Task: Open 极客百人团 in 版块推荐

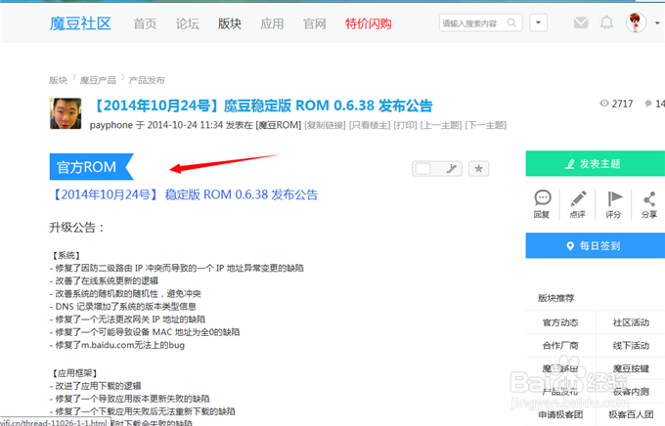Action: point(631,414)
